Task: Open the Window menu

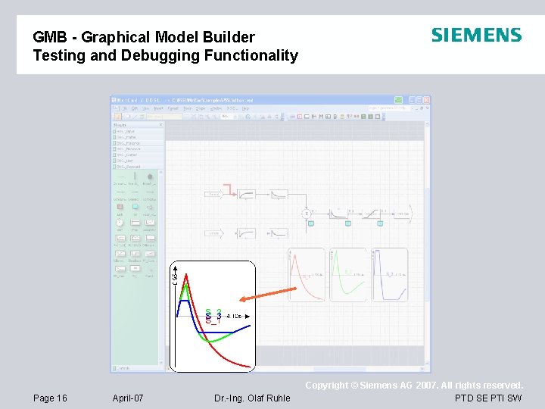Action: coord(216,108)
